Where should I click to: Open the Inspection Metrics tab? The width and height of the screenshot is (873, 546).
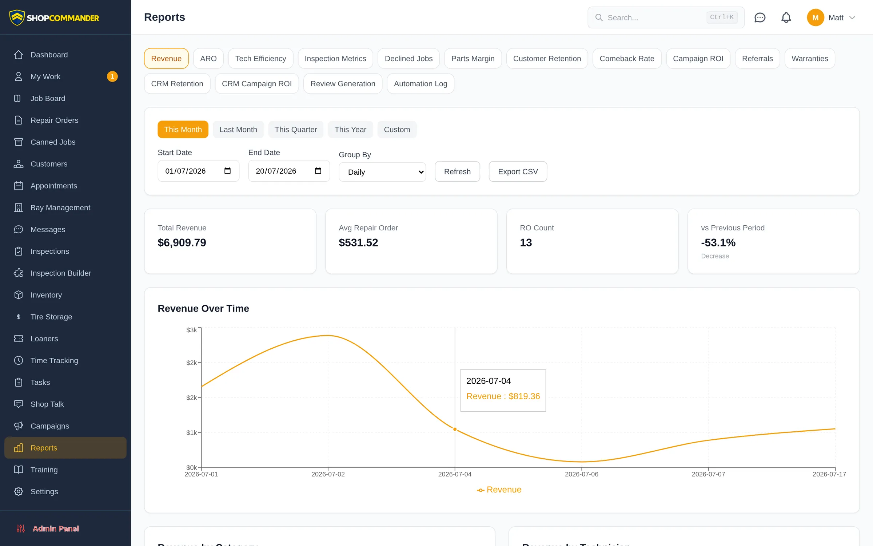pos(335,59)
